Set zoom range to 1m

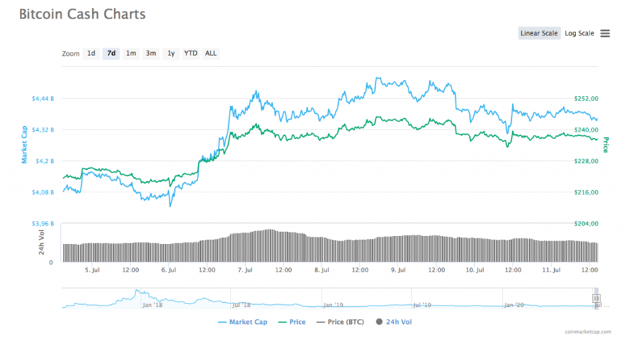pos(130,53)
